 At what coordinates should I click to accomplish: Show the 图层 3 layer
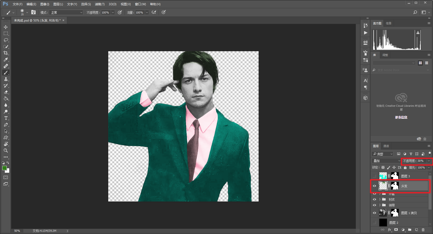pos(374,176)
